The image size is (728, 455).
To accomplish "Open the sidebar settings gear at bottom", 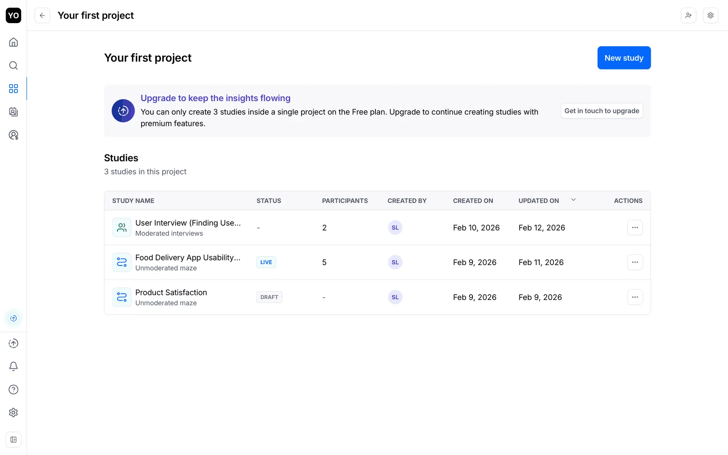I will tap(13, 413).
